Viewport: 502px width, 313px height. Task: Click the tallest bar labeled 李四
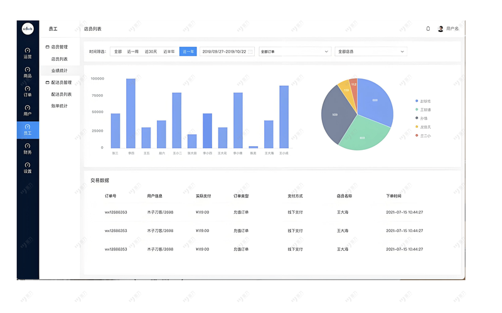[x=131, y=114]
